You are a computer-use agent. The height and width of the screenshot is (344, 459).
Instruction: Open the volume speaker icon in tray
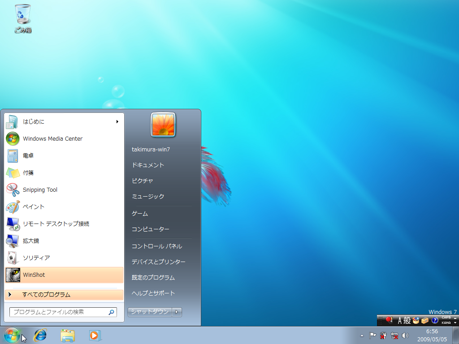(x=405, y=335)
